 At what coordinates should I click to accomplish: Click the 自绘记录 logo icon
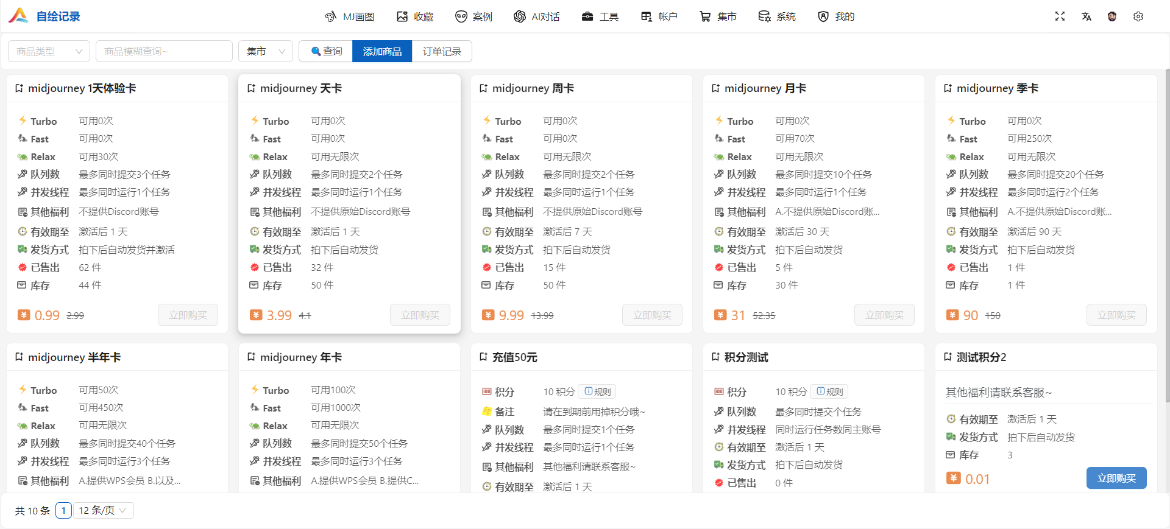[18, 16]
